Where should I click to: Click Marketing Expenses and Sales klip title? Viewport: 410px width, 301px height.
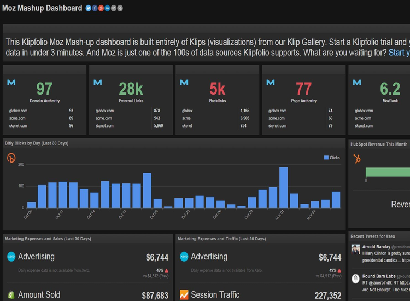click(48, 239)
